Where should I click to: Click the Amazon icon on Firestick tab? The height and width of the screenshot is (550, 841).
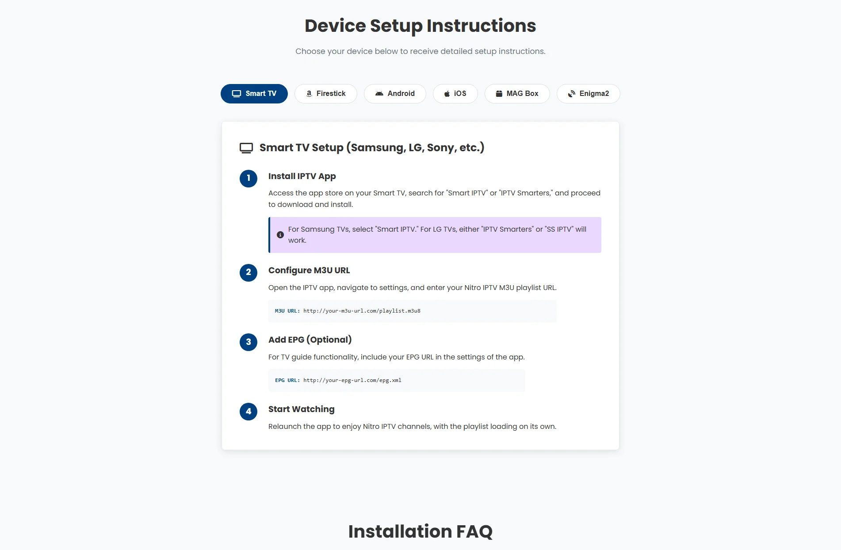tap(309, 94)
